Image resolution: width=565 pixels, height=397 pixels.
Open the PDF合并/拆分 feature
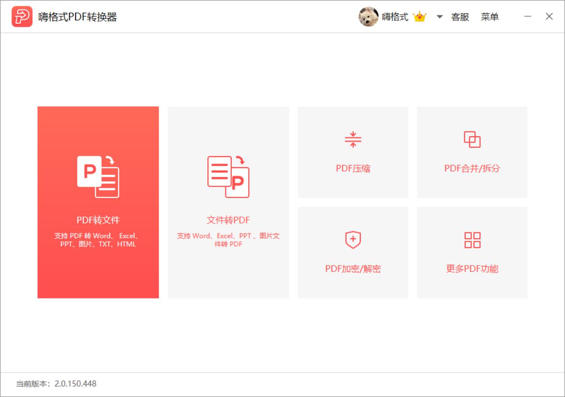coord(472,152)
